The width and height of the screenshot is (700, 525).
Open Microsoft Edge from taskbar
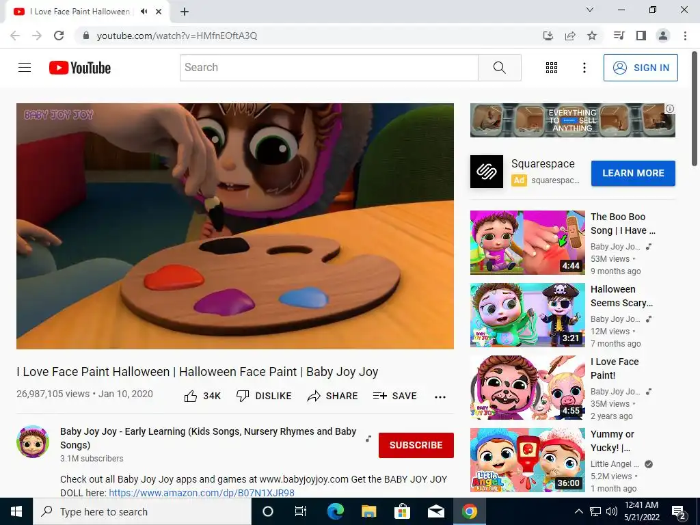pyautogui.click(x=335, y=511)
